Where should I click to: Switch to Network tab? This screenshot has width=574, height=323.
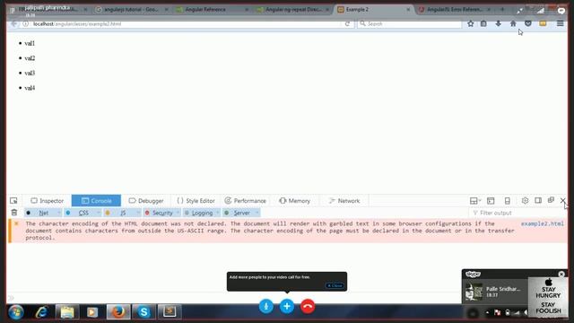[x=344, y=201]
